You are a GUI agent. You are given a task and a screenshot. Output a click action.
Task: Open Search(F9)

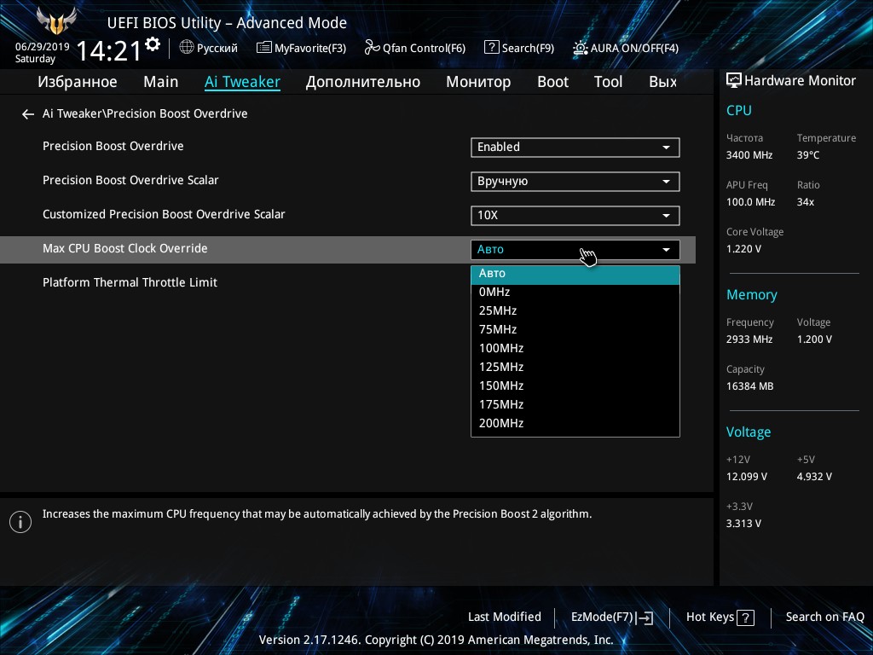[519, 48]
